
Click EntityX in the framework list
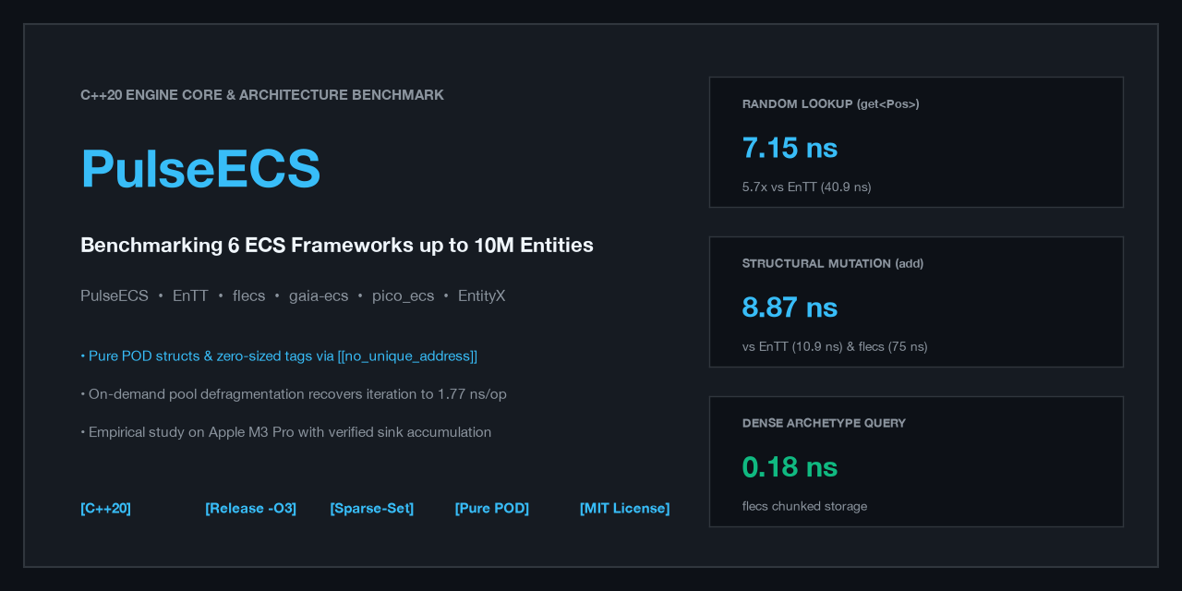[481, 296]
